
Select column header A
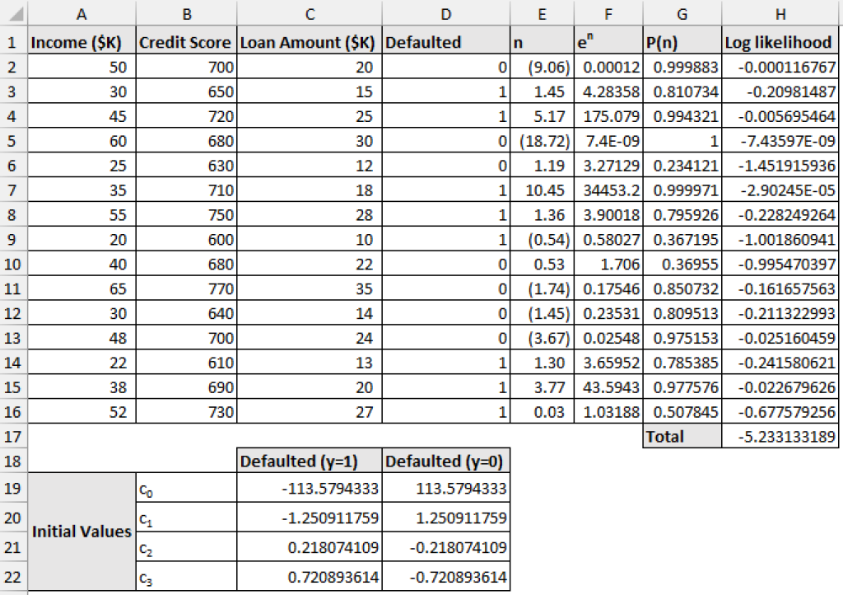pos(82,11)
